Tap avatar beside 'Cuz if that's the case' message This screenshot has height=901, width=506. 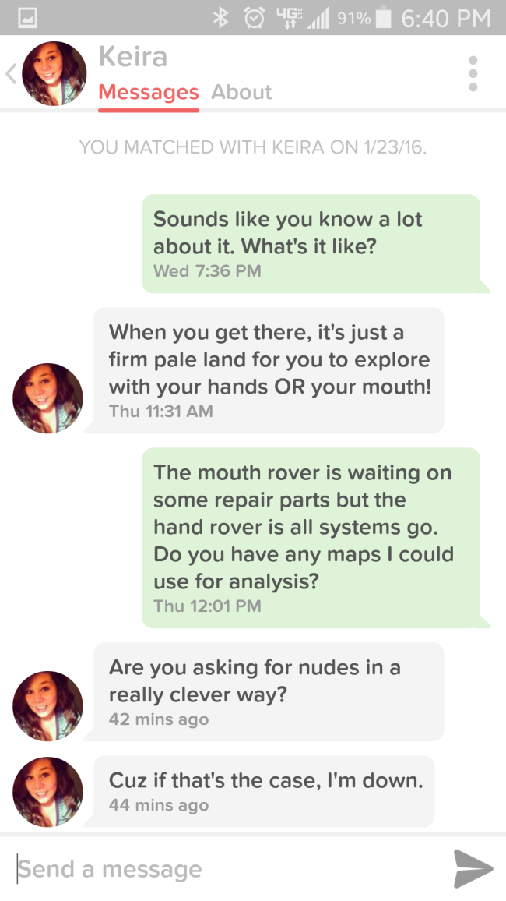pos(47,793)
